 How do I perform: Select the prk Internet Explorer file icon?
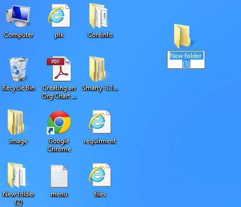[59, 16]
